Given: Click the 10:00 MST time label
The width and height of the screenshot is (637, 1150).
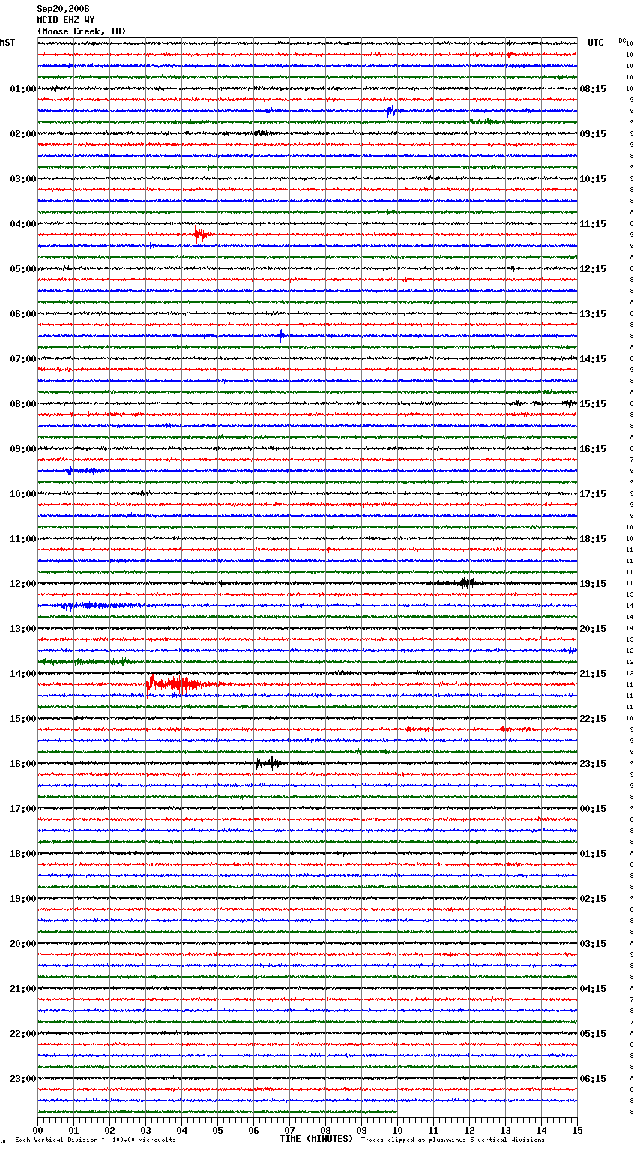Looking at the screenshot, I should pyautogui.click(x=22, y=494).
